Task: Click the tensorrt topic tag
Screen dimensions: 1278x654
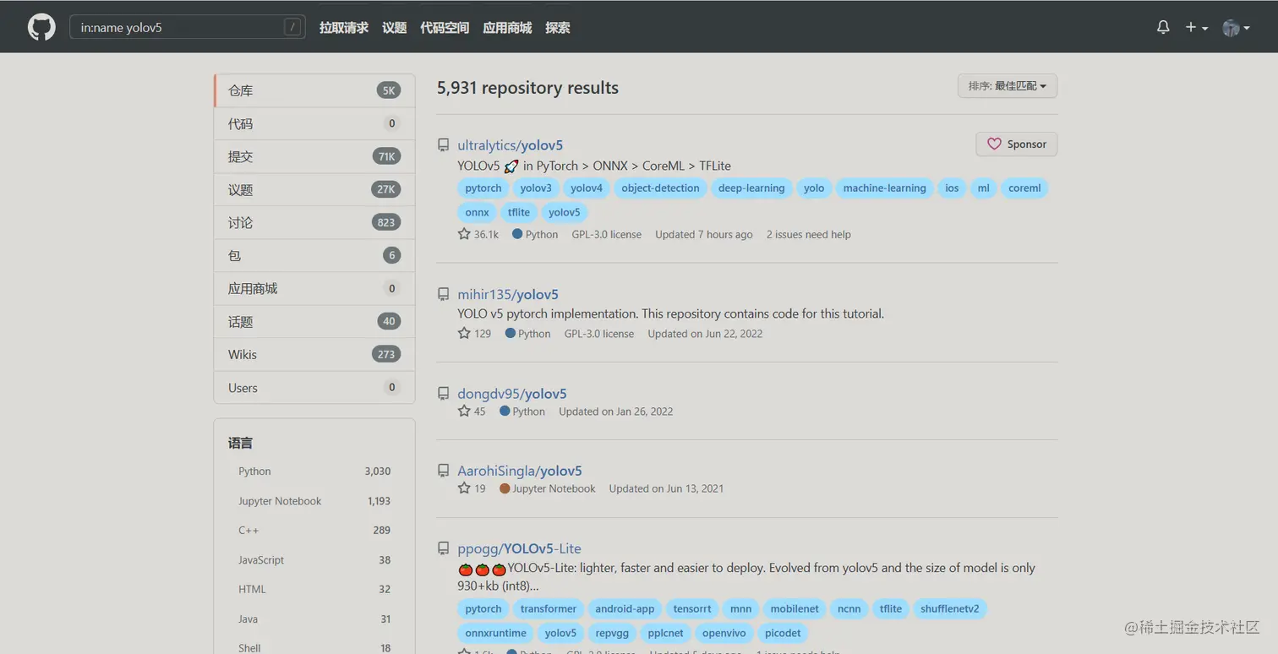Action: [692, 609]
